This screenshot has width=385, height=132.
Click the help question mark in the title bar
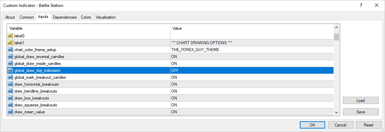361,5
